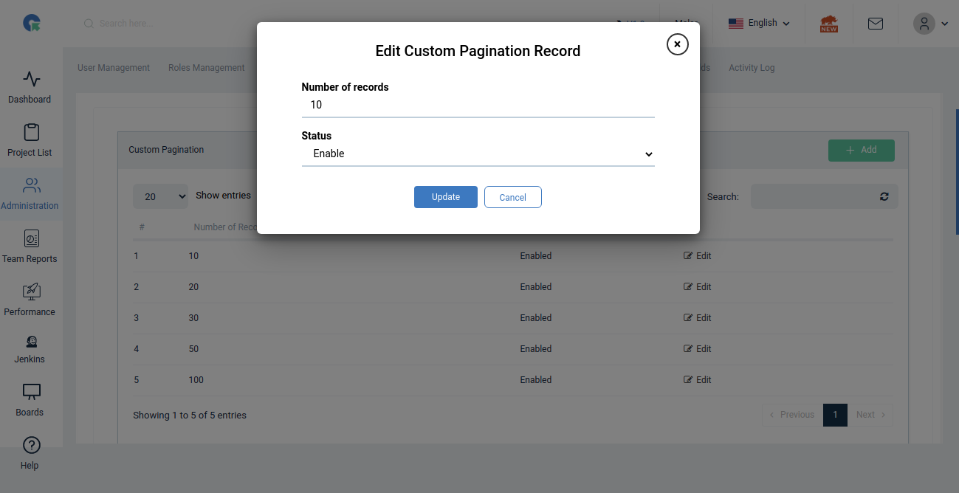Click the # column header
The image size is (959, 493).
[141, 227]
